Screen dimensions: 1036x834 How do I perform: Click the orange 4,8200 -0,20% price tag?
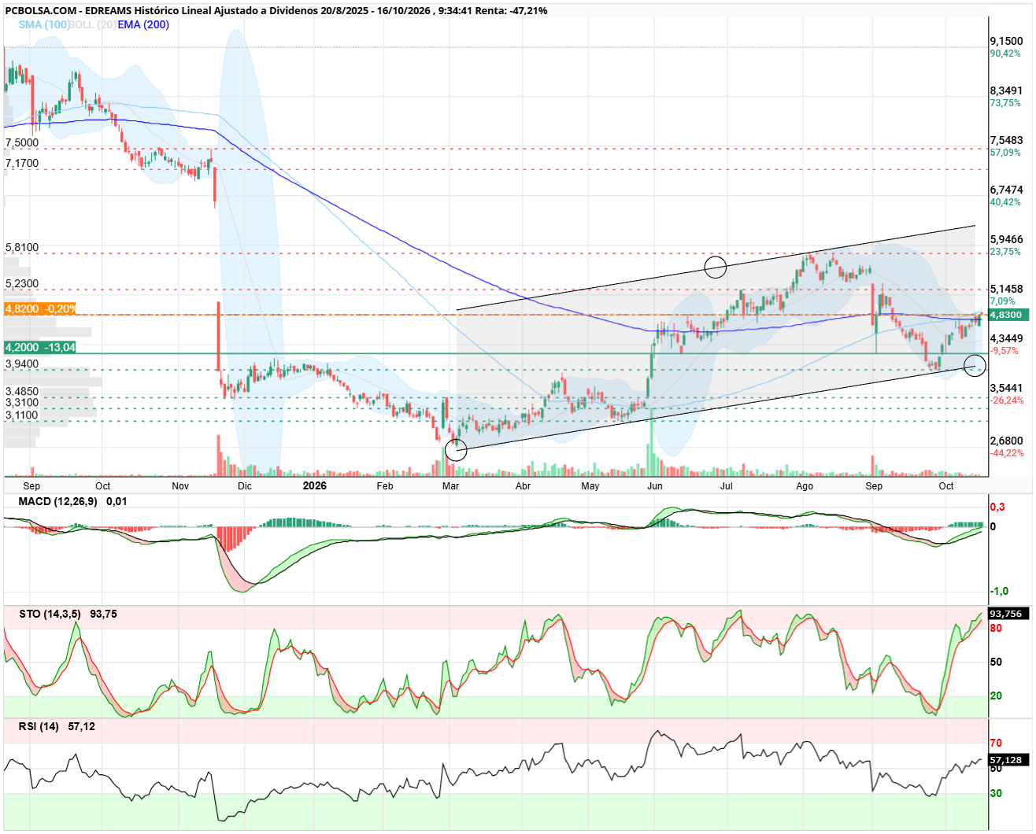40,309
